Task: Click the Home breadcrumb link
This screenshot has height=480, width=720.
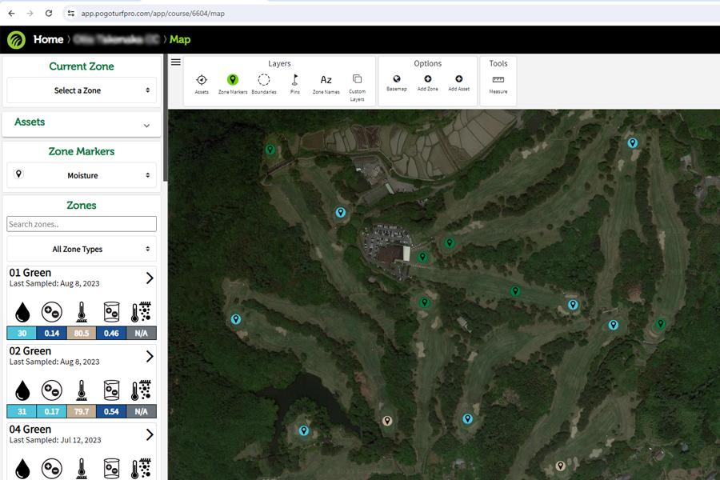Action: click(48, 39)
